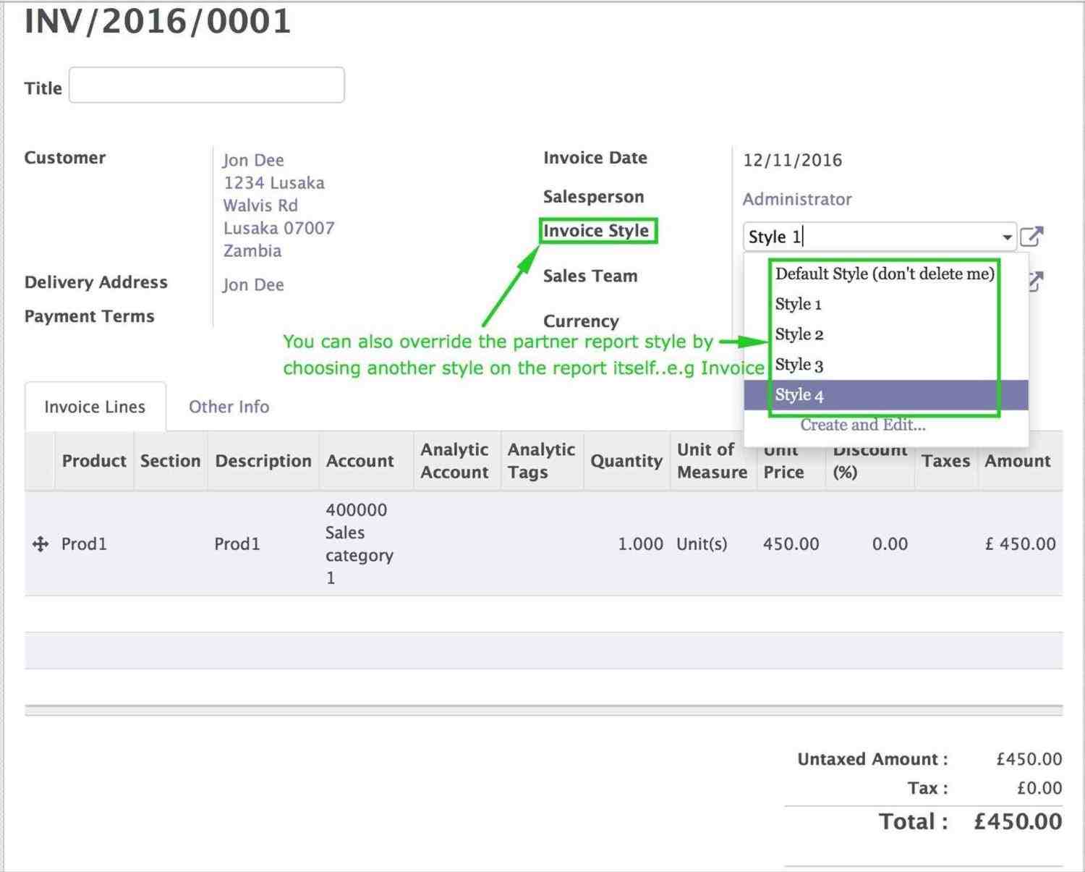Open external link icon beside Invoice Style
Screen dimensions: 1085x872
click(x=1031, y=237)
